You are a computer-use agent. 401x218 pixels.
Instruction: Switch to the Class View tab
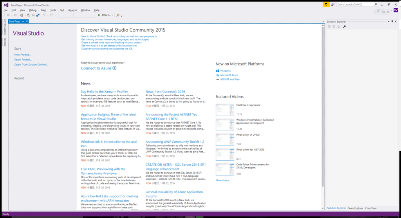pyautogui.click(x=371, y=208)
